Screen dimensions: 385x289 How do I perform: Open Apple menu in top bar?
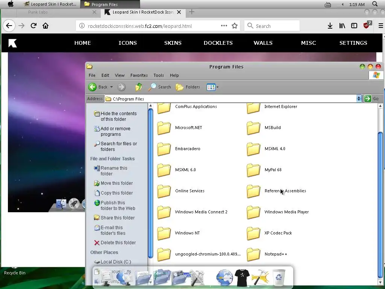point(11,4)
